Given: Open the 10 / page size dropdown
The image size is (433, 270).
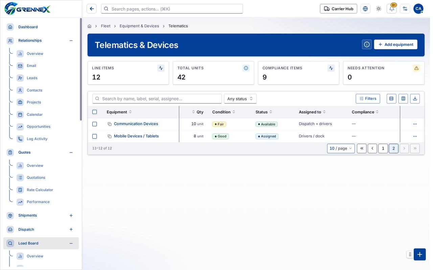Looking at the screenshot, I should pyautogui.click(x=341, y=148).
